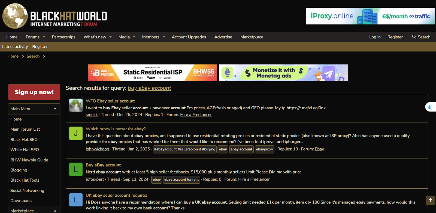The image size is (436, 213).
Task: Open Marketplace in the top navbar
Action: [252, 37]
